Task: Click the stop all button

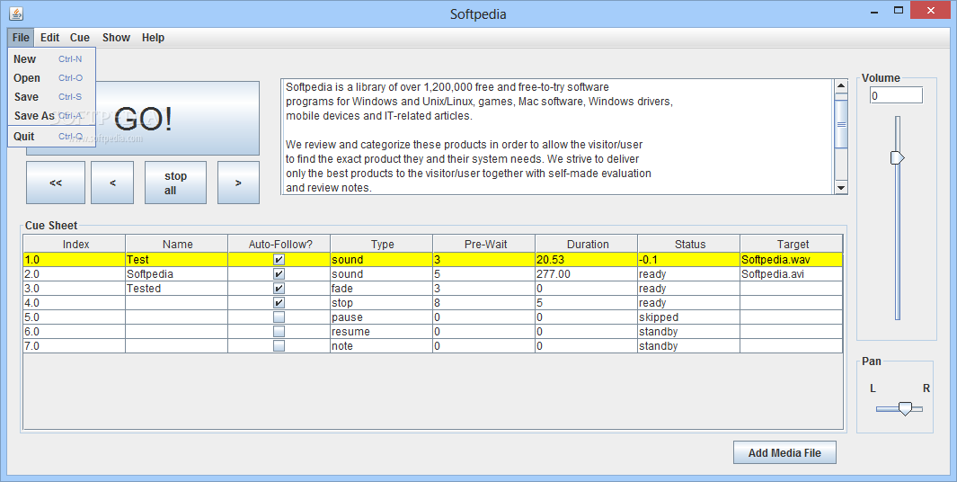Action: tap(176, 183)
